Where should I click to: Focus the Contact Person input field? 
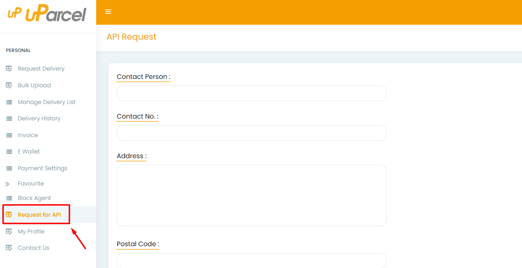click(x=251, y=93)
